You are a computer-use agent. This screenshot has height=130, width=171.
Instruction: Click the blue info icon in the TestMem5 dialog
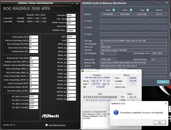tap(116, 112)
